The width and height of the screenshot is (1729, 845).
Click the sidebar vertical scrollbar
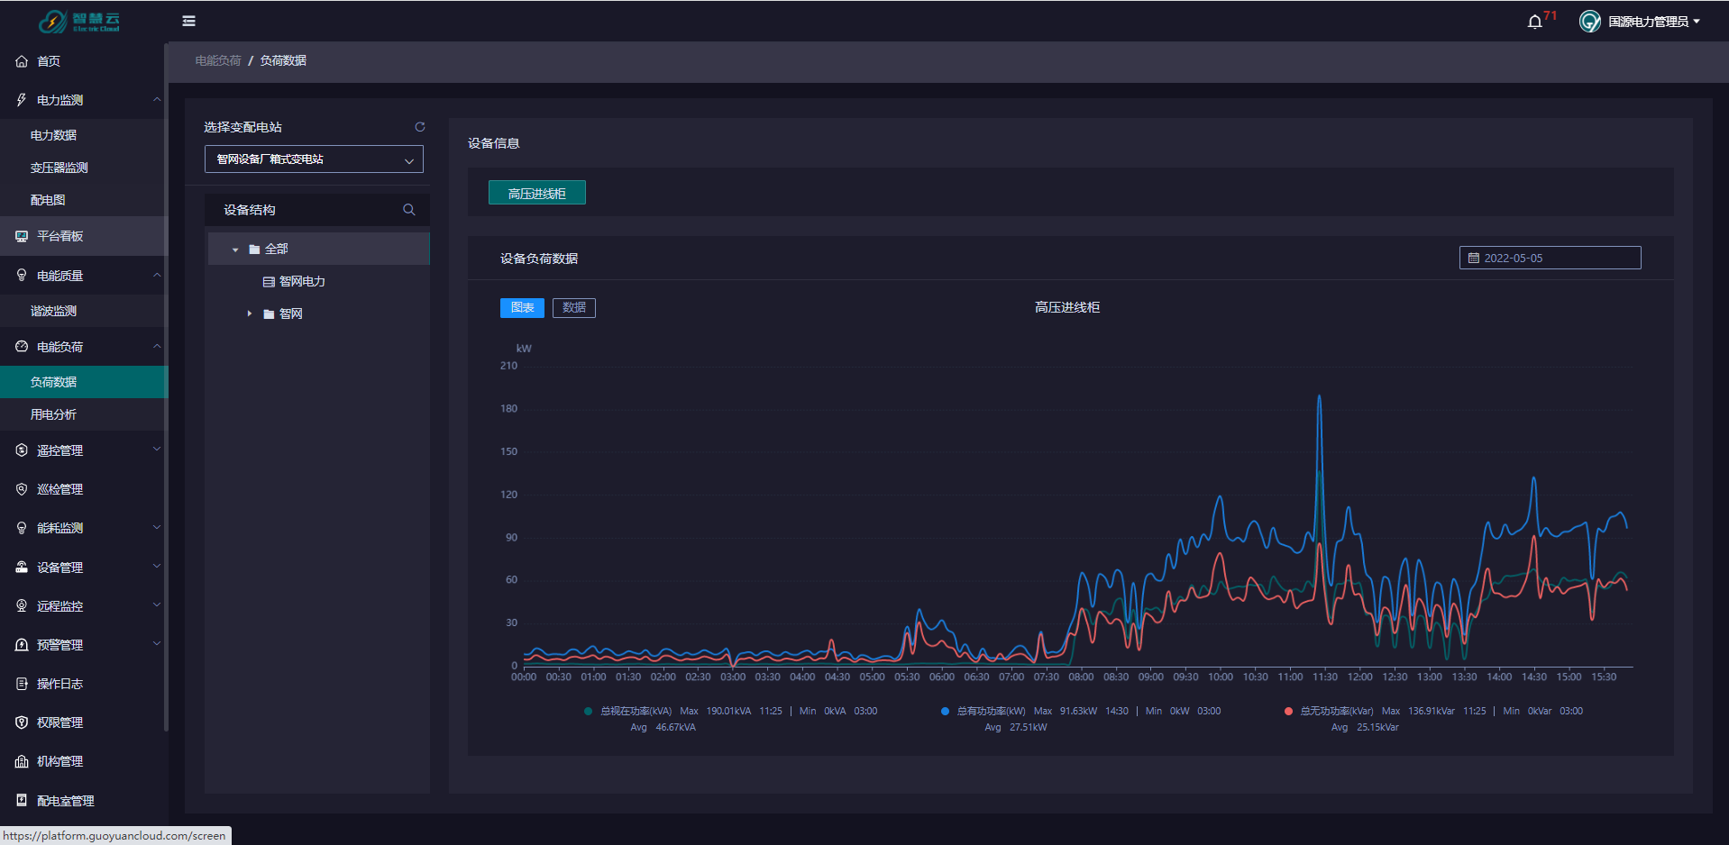(x=166, y=387)
